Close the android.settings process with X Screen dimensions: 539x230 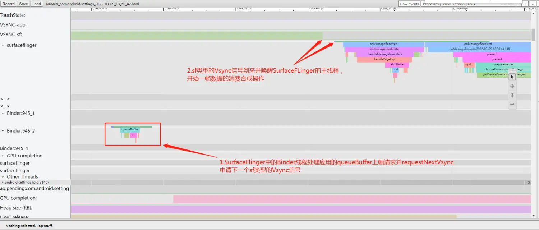(x=529, y=183)
